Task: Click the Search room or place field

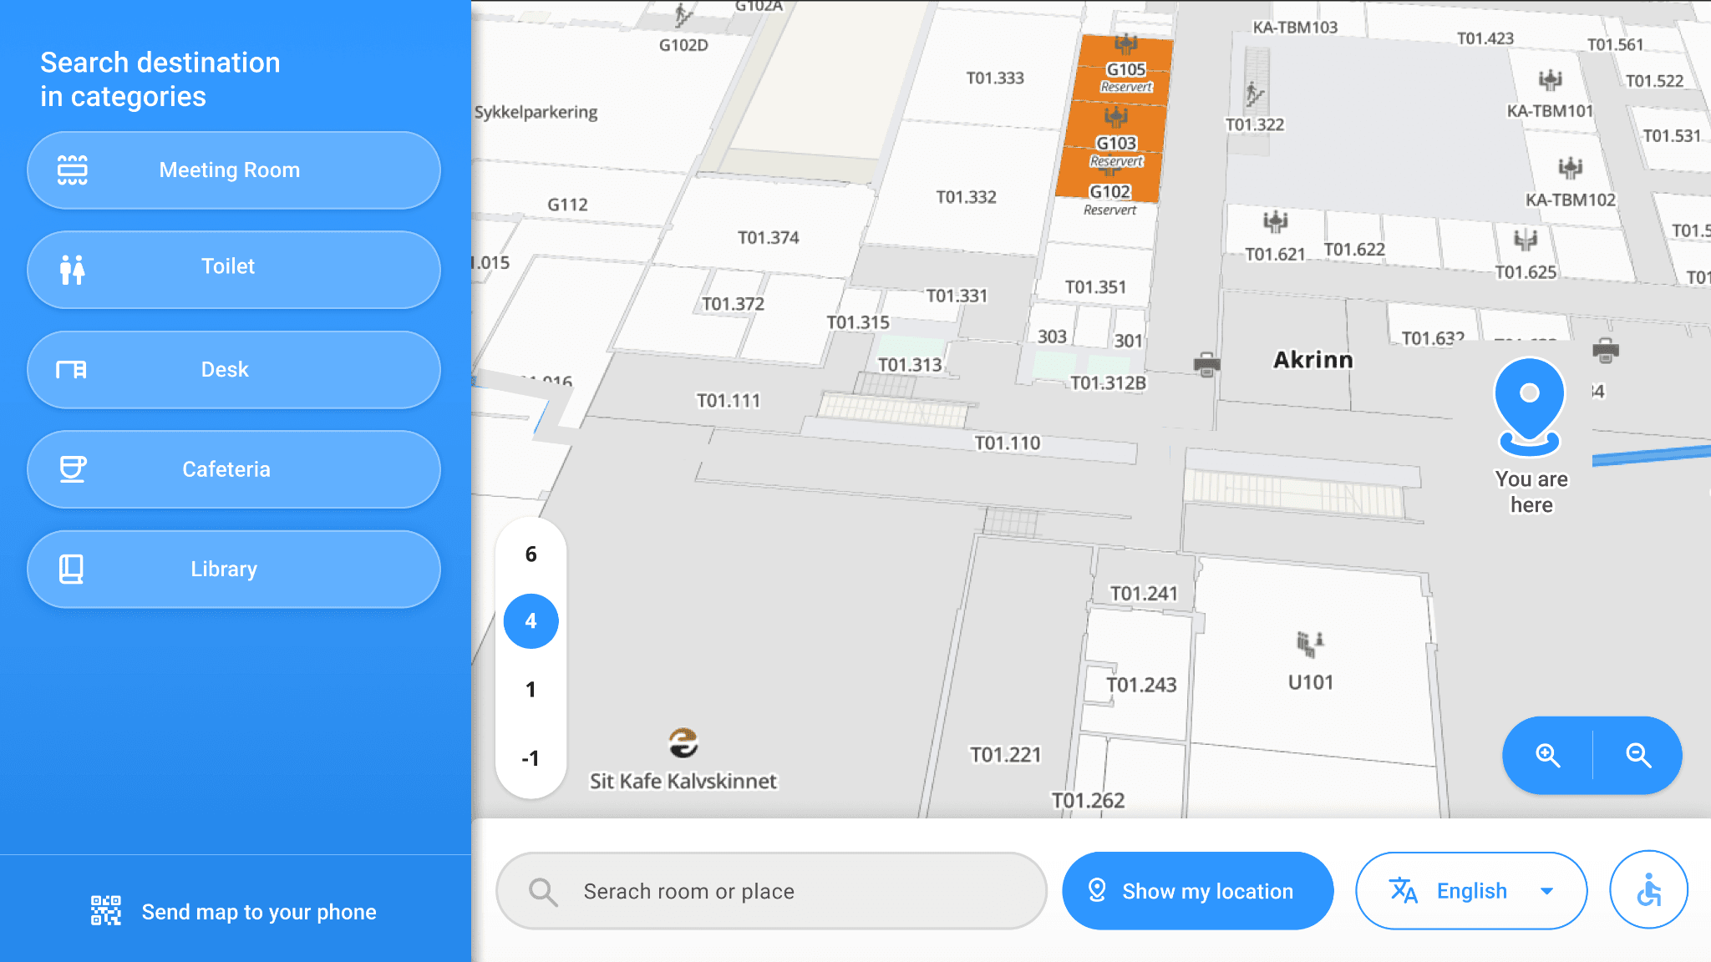Action: pos(770,890)
